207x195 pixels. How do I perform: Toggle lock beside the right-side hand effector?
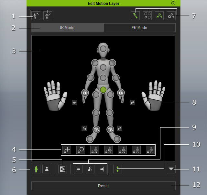[133, 102]
